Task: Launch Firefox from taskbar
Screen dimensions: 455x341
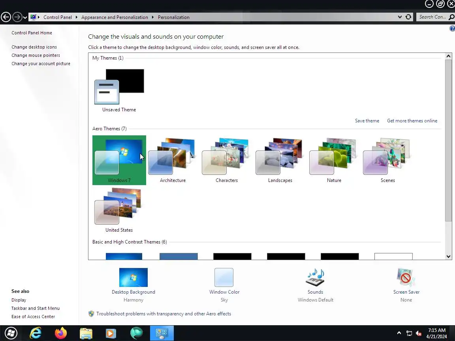Action: tap(61, 333)
